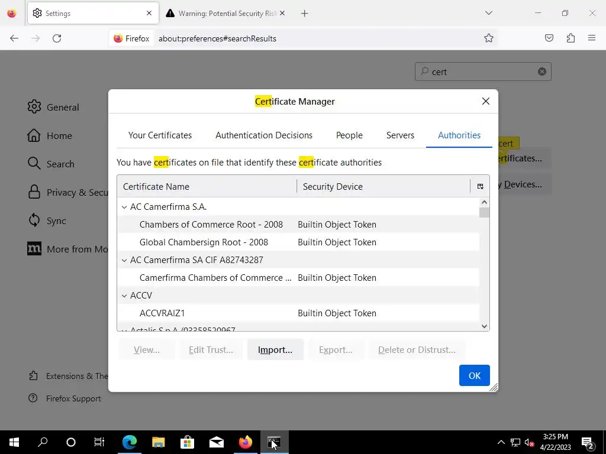Open the Save to Pocket icon
The image size is (606, 454).
[x=549, y=38]
